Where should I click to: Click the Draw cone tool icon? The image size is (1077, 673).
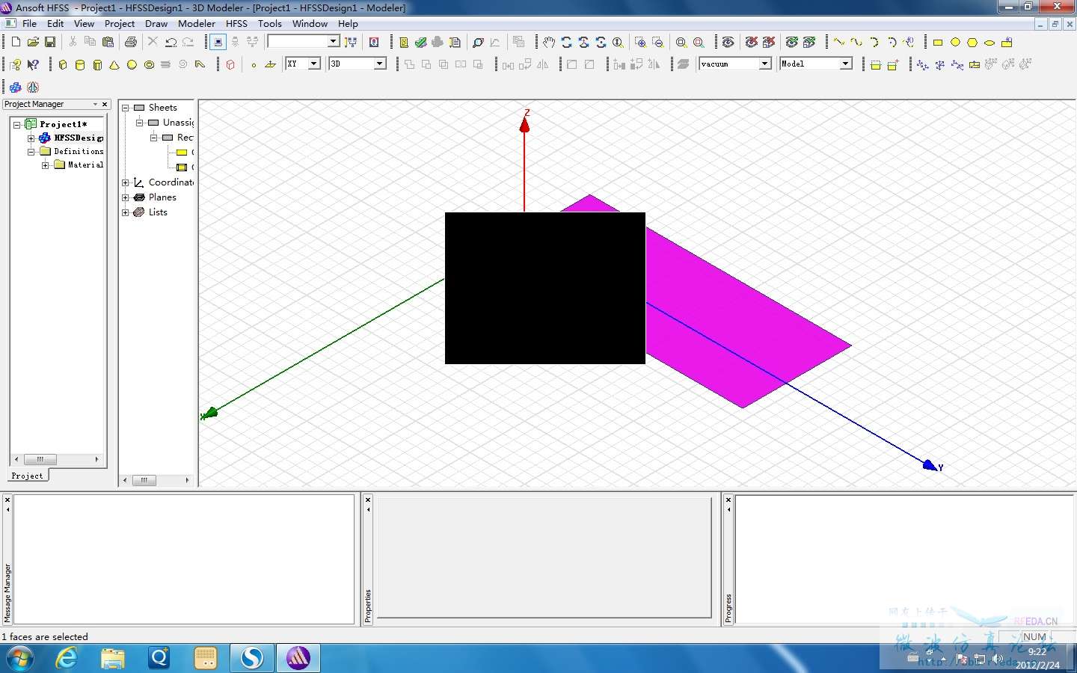[114, 65]
